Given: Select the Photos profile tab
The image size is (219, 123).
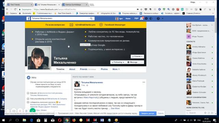Looking at the screenshot, I should pos(104,69).
